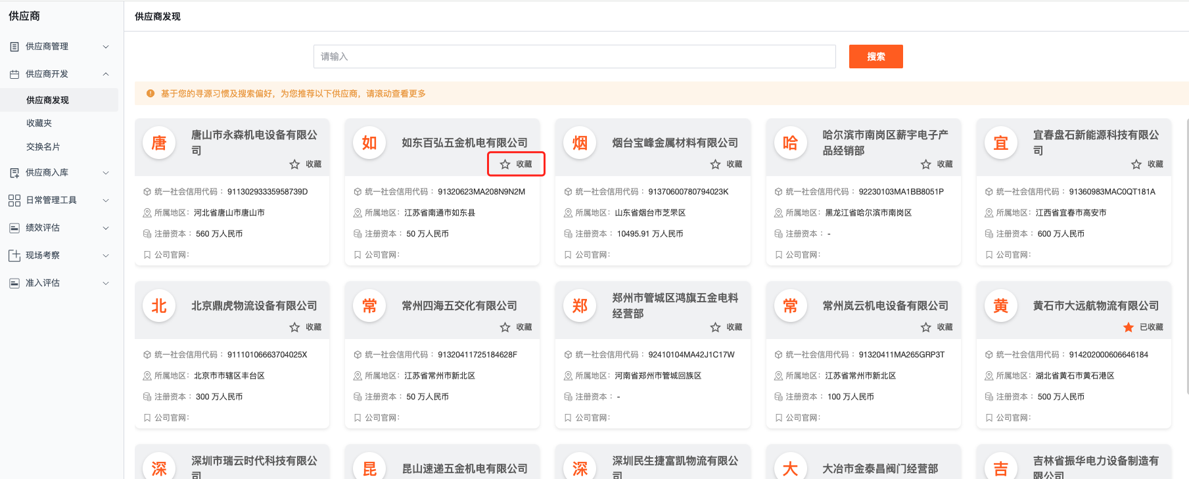Open the 现场考察 menu label
The width and height of the screenshot is (1189, 479).
[43, 256]
